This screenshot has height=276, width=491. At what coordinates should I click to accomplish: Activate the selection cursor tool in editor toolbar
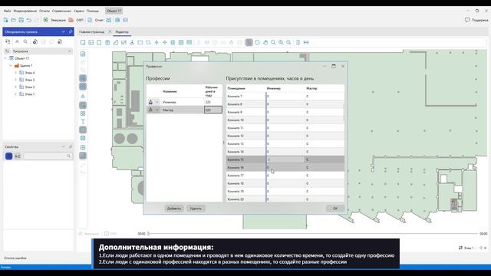pyautogui.click(x=249, y=42)
